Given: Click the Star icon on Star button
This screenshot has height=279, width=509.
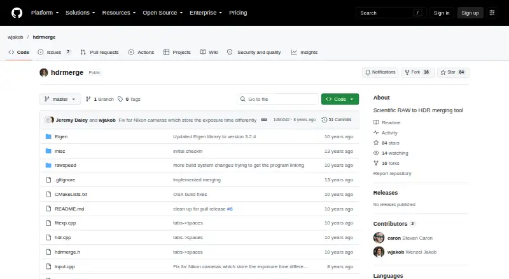Looking at the screenshot, I should pyautogui.click(x=443, y=72).
